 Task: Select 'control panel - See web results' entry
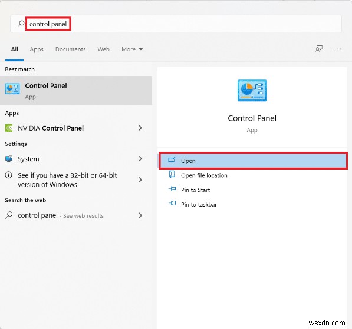(76, 215)
